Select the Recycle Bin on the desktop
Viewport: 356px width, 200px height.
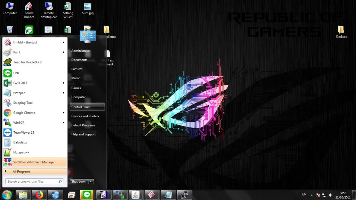pyautogui.click(x=9, y=30)
